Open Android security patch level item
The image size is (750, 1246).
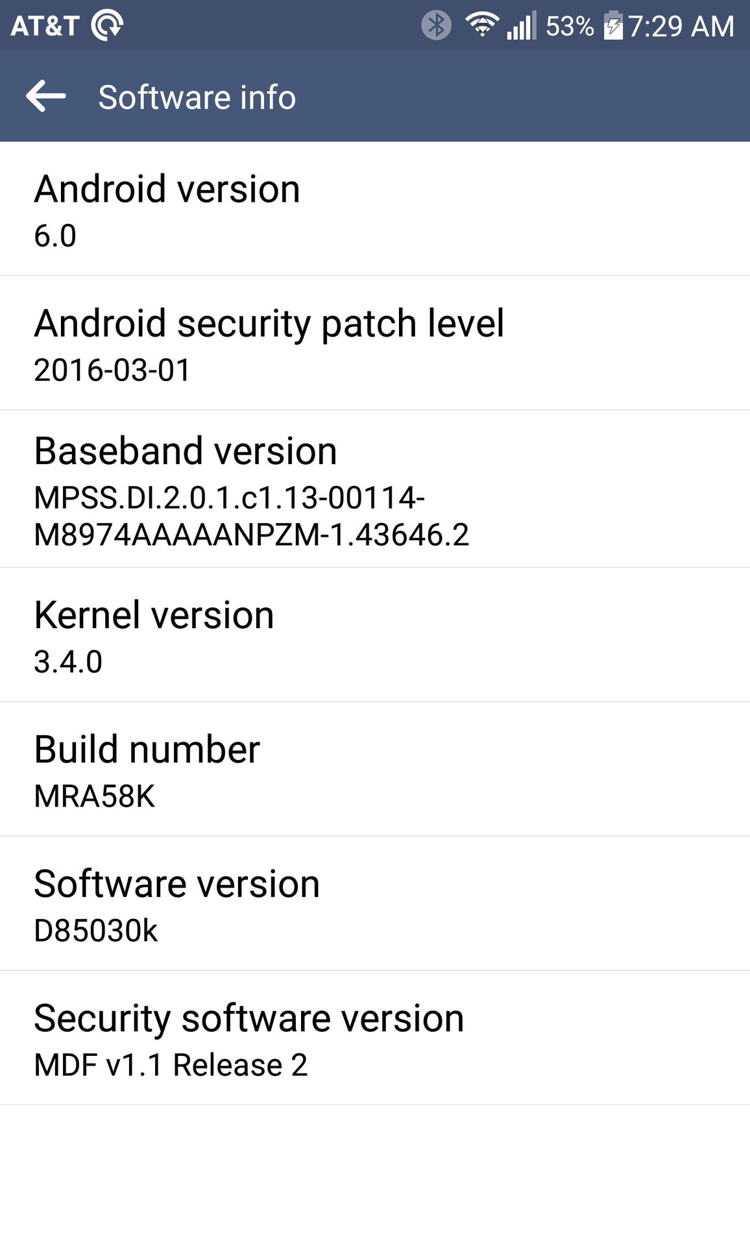click(x=375, y=343)
